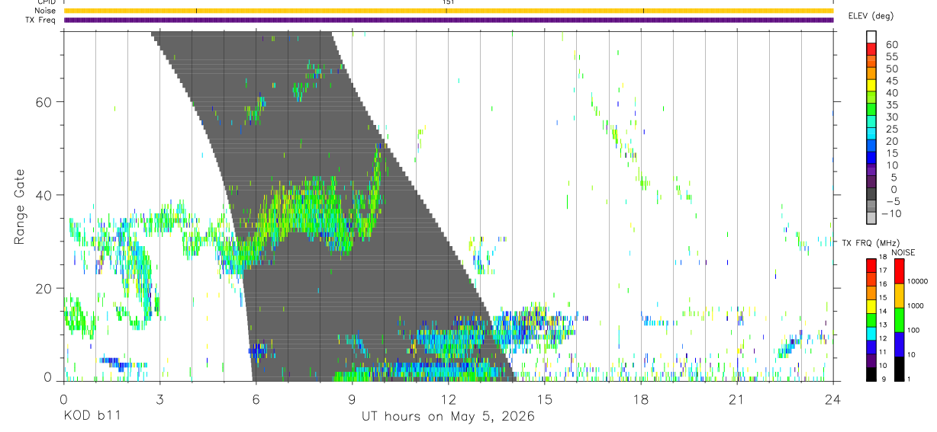This screenshot has width=937, height=432.
Task: Click x-axis tick label '18'
Action: pyautogui.click(x=641, y=398)
